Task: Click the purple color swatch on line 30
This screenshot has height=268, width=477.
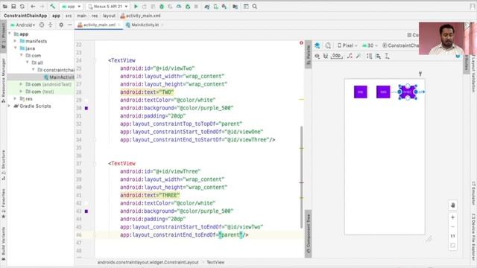Action: 86,108
